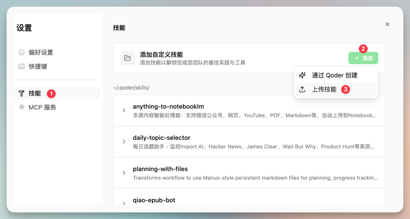
Task: Click the 添加自定义技能 heading text
Action: 161,55
